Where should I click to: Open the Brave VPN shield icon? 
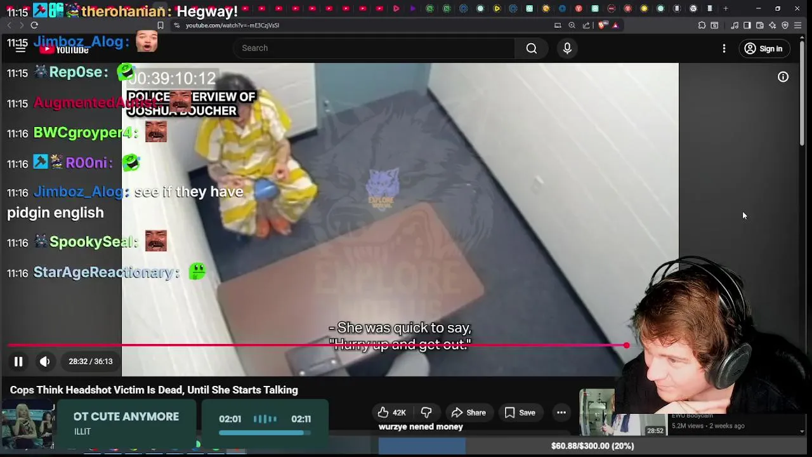(785, 25)
